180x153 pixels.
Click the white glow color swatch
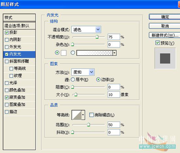[64, 53]
